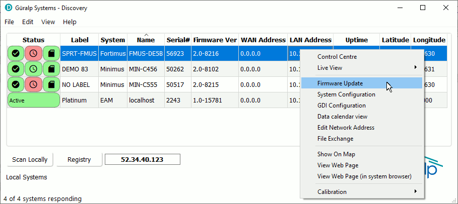
Task: Select the SPRT-FMUS label cell
Action: (80, 53)
